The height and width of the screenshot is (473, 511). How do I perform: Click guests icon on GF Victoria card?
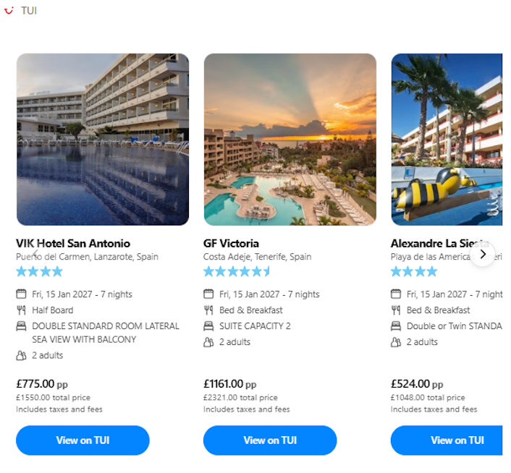pos(208,342)
